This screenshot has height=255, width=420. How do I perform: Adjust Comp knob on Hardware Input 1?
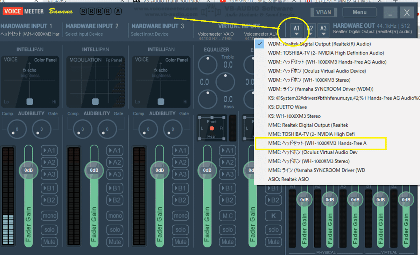[16, 129]
